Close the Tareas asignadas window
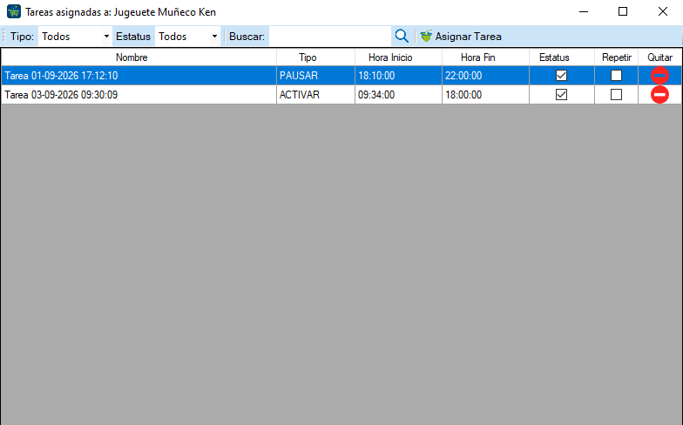 (662, 12)
